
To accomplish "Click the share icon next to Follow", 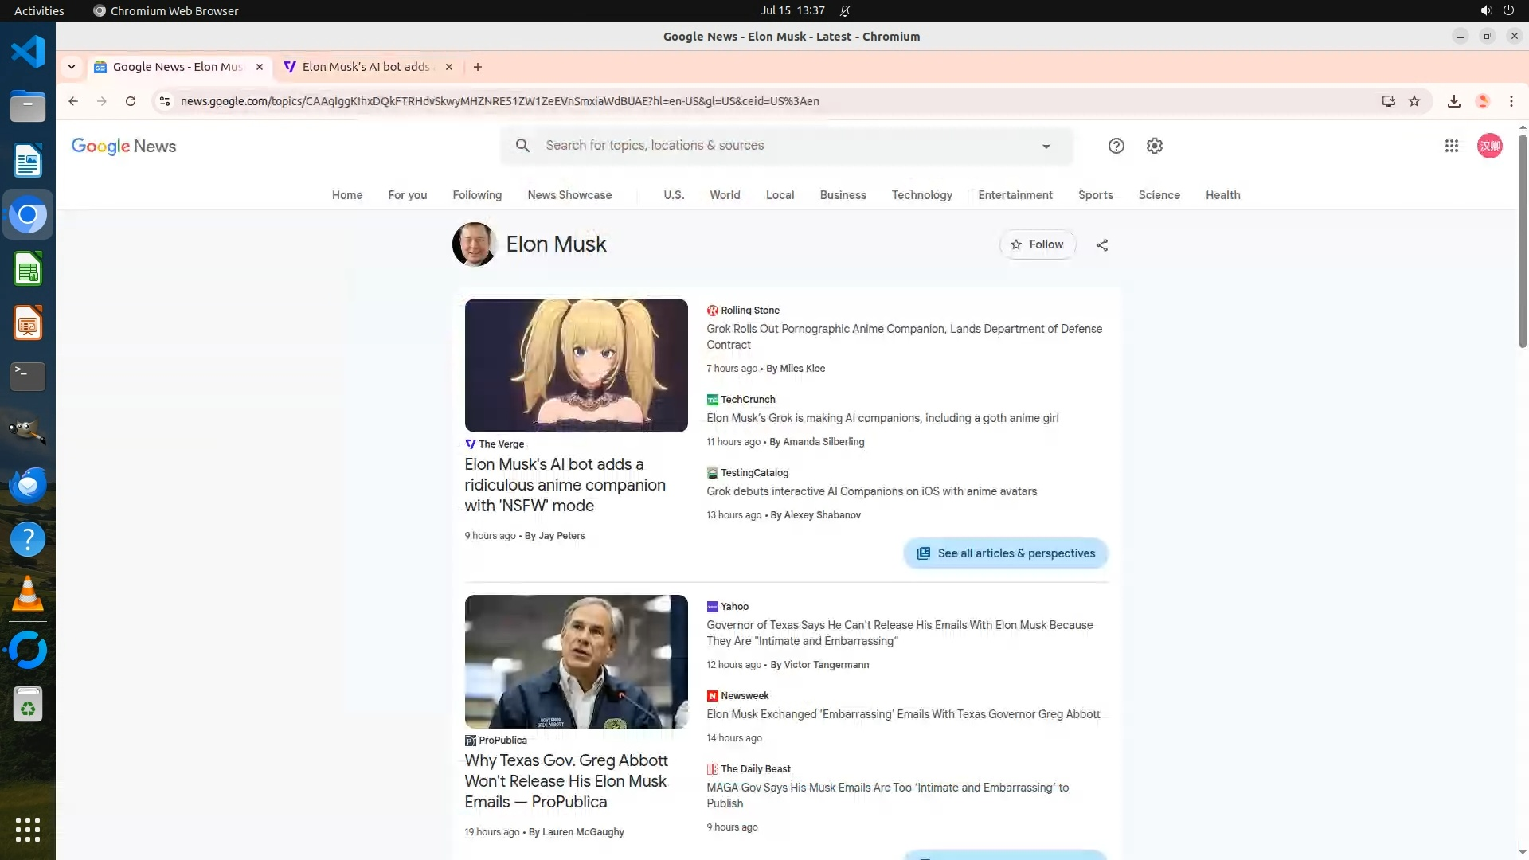I will 1102,245.
